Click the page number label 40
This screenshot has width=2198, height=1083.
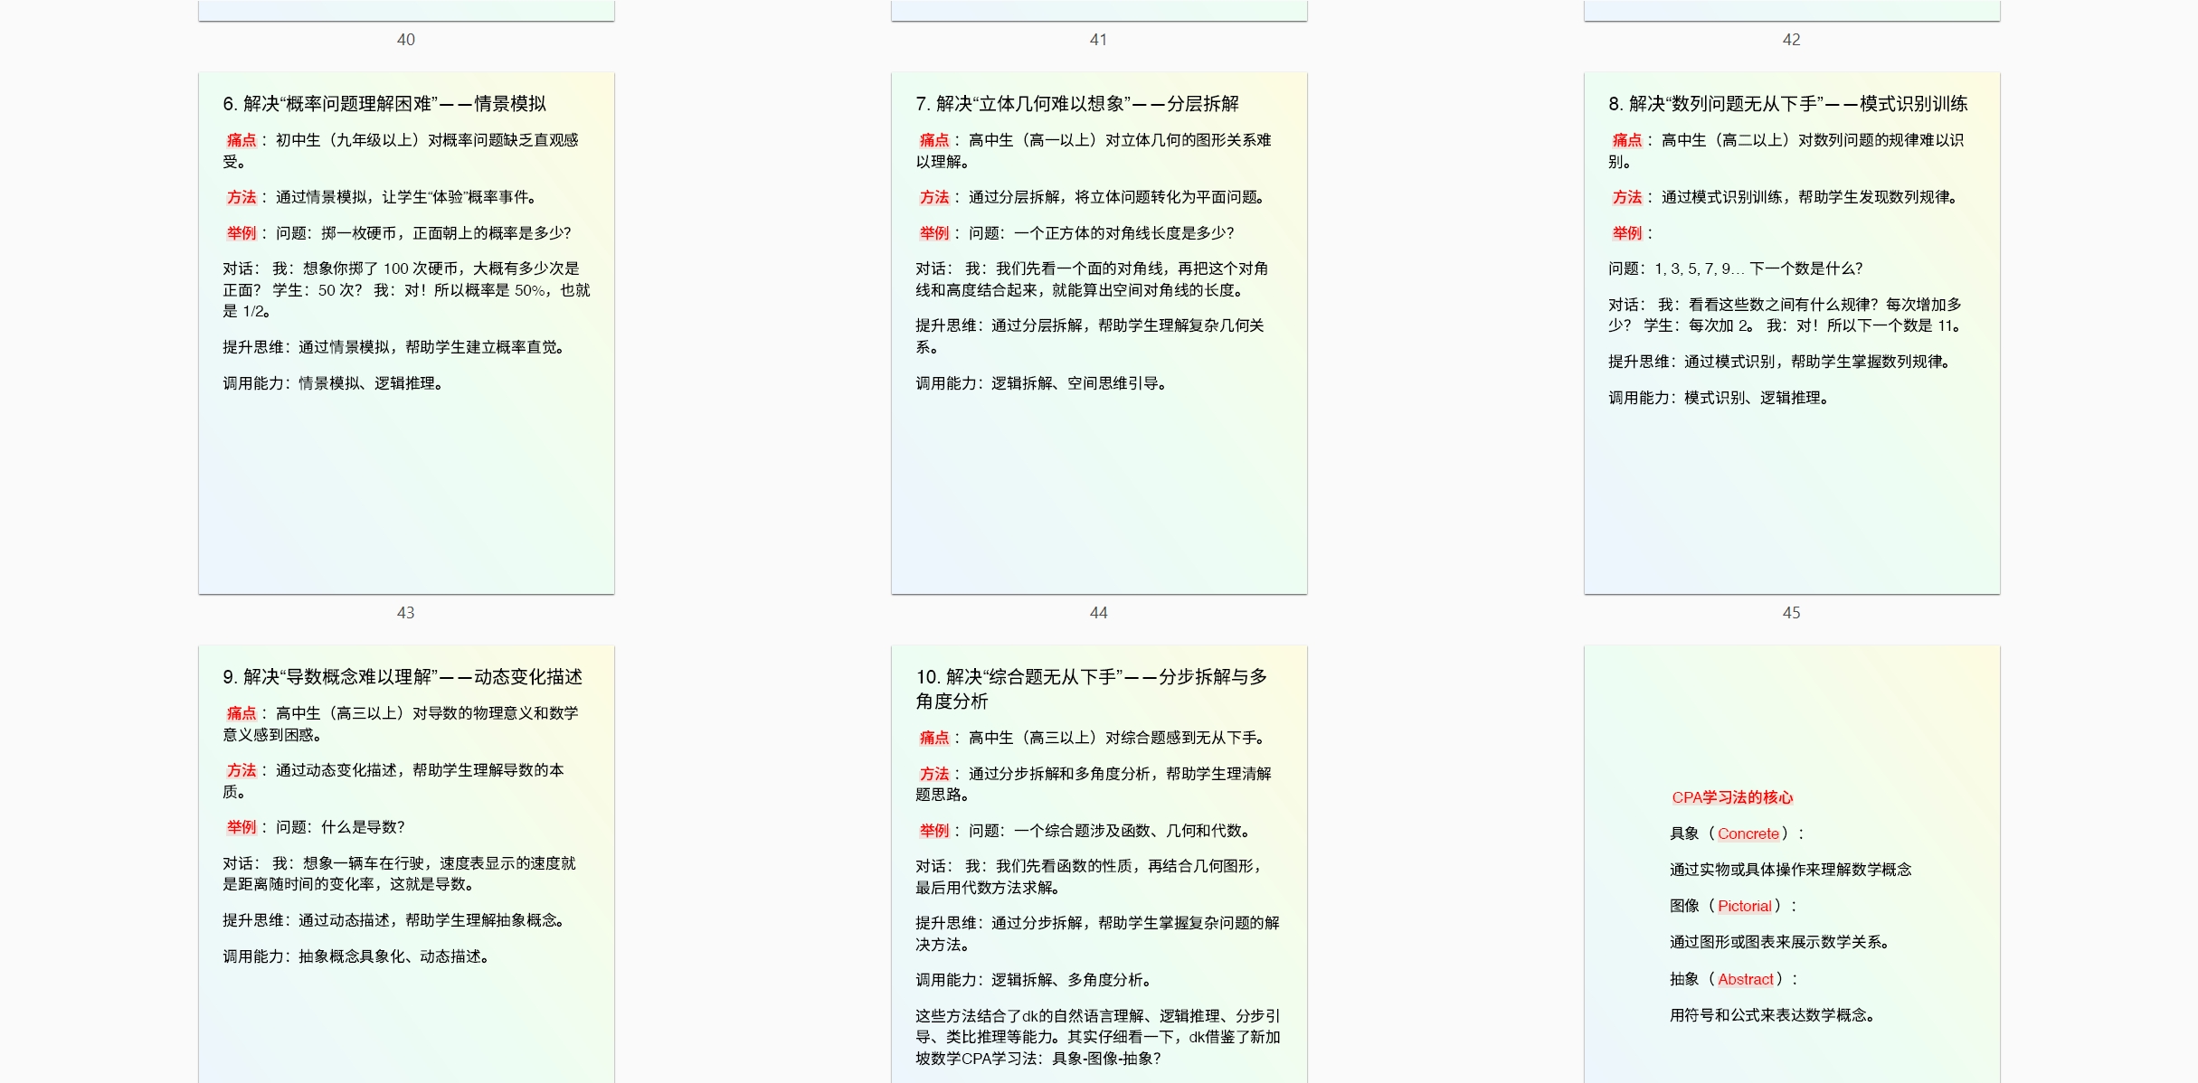(406, 40)
